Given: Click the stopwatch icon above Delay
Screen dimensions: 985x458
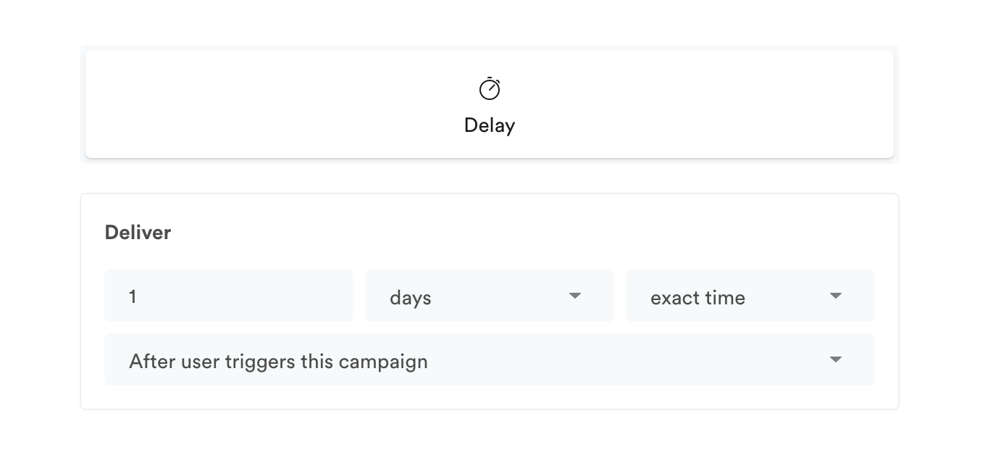Looking at the screenshot, I should coord(490,88).
